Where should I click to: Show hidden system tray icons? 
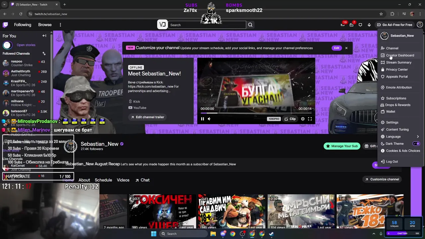(x=374, y=234)
